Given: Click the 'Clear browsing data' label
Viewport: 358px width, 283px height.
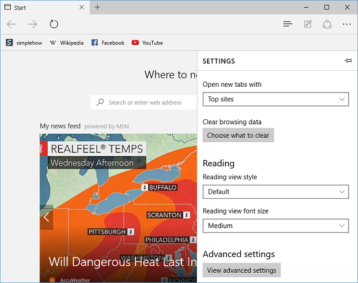Looking at the screenshot, I should [232, 122].
